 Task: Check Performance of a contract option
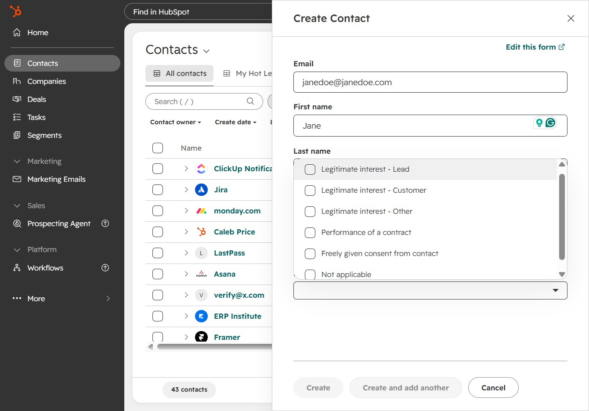[310, 233]
